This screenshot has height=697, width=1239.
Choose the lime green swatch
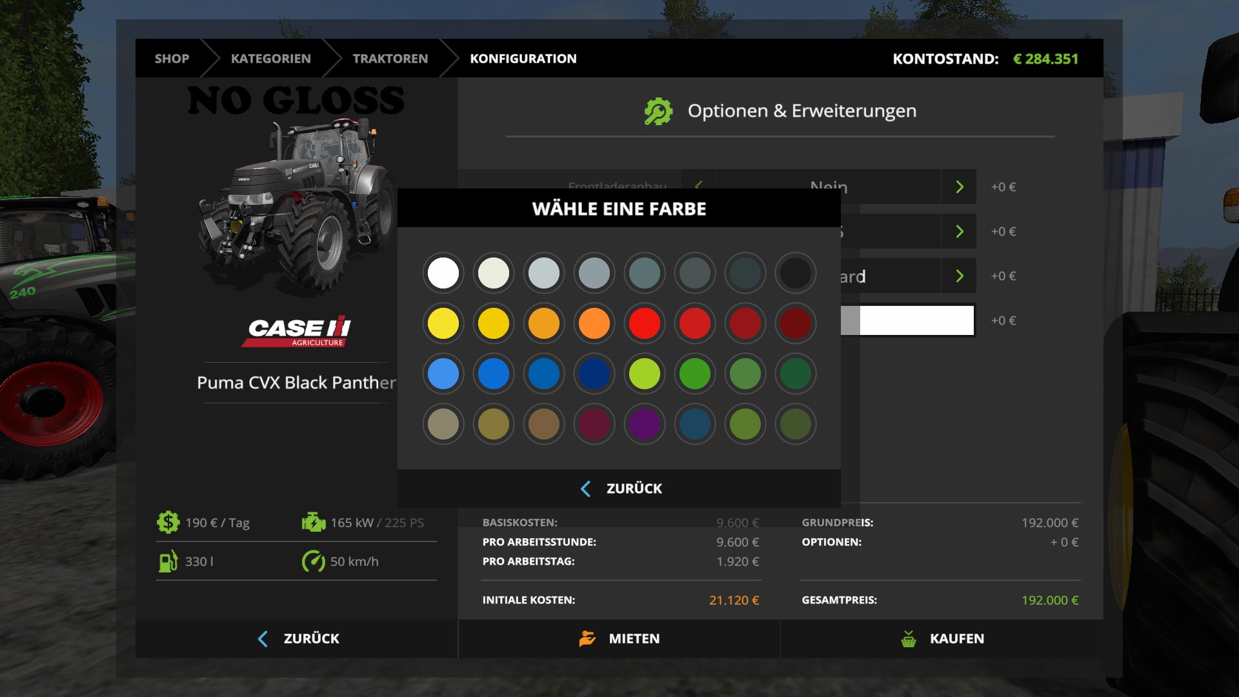click(x=645, y=374)
